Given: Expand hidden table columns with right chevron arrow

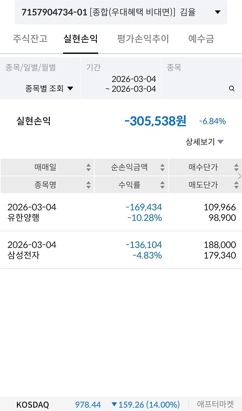Looking at the screenshot, I should (x=239, y=176).
